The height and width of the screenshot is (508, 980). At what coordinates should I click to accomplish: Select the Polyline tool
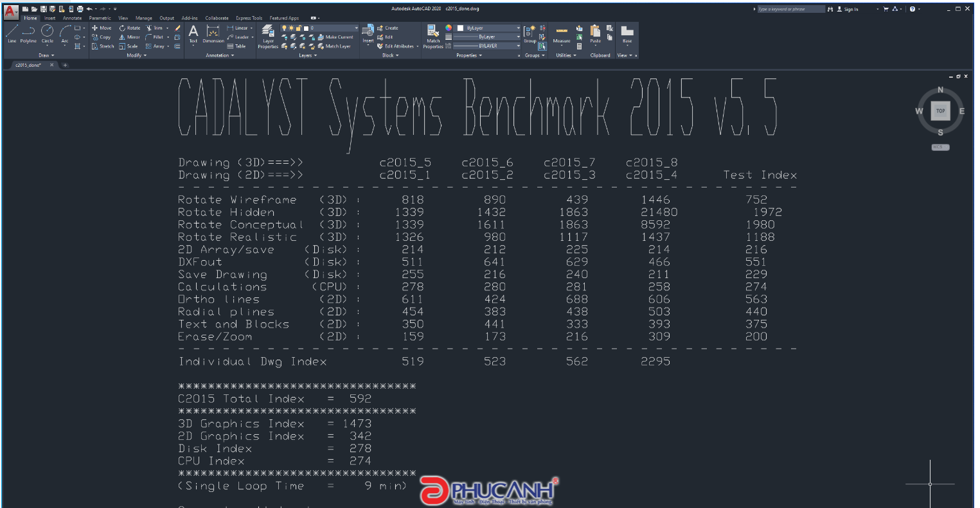[28, 33]
